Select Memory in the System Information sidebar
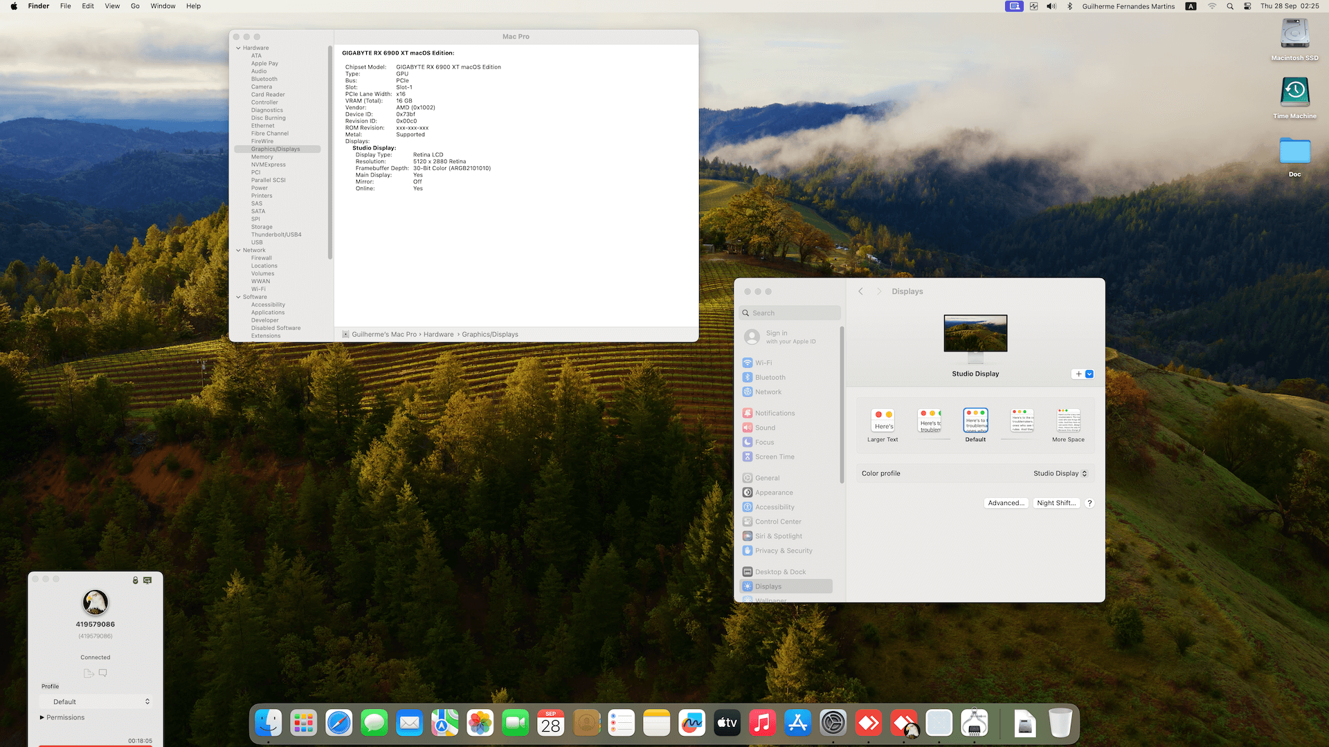The height and width of the screenshot is (747, 1329). pyautogui.click(x=262, y=157)
